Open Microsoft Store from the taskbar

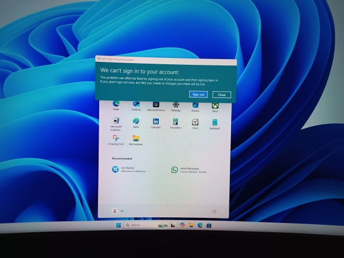click(x=209, y=225)
